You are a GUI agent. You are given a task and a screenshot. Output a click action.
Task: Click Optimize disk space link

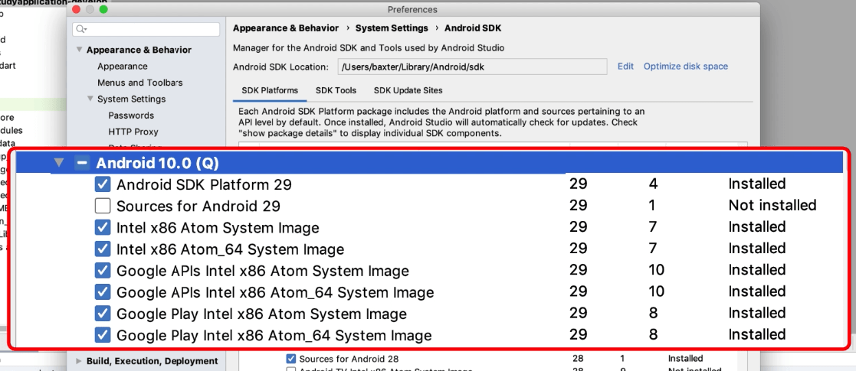[686, 66]
